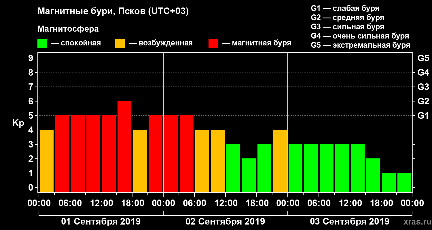
Task: Click the last green Kp 1 bar on 03 Сентября
Action: (x=404, y=182)
